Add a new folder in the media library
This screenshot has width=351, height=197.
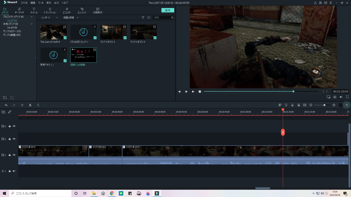point(5,98)
